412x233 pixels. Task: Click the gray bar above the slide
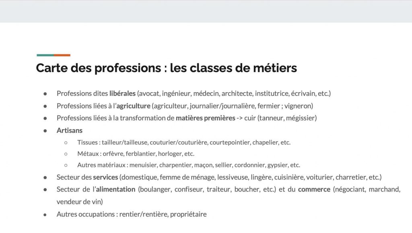click(x=206, y=11)
